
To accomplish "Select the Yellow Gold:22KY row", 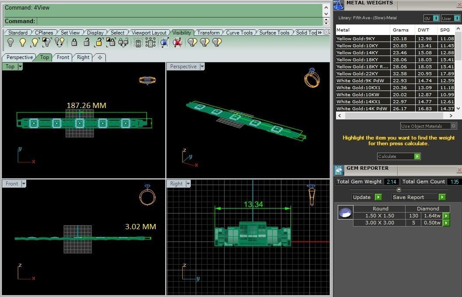I will (395, 73).
